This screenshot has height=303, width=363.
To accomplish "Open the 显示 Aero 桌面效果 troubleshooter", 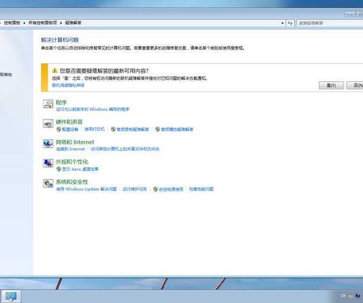I will pos(80,169).
